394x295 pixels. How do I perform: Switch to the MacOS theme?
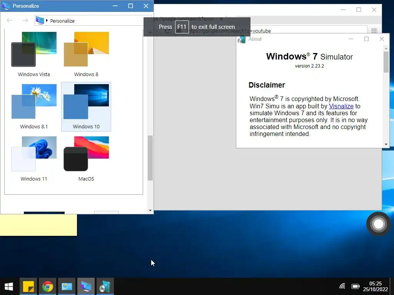[86, 159]
